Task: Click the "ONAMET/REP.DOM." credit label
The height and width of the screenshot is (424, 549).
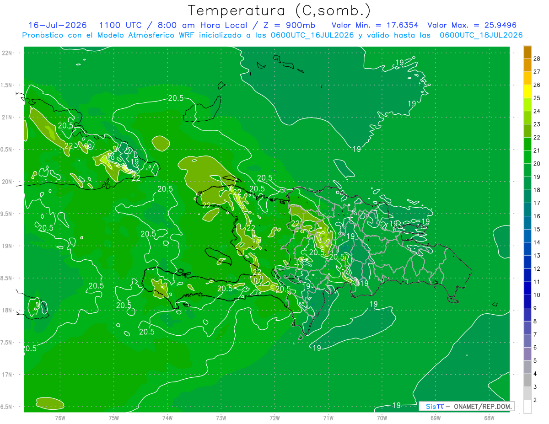Action: coord(483,406)
